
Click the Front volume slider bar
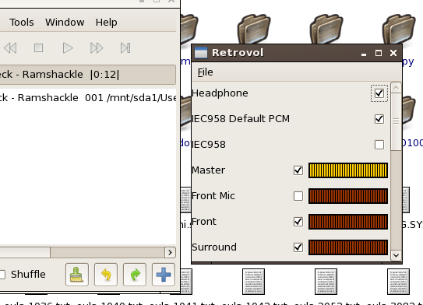pos(348,222)
